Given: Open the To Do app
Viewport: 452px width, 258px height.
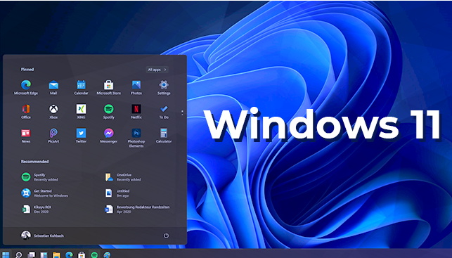Looking at the screenshot, I should 164,112.
